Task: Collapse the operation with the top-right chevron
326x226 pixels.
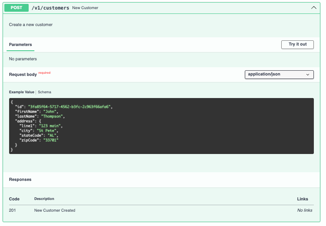Action: click(314, 8)
